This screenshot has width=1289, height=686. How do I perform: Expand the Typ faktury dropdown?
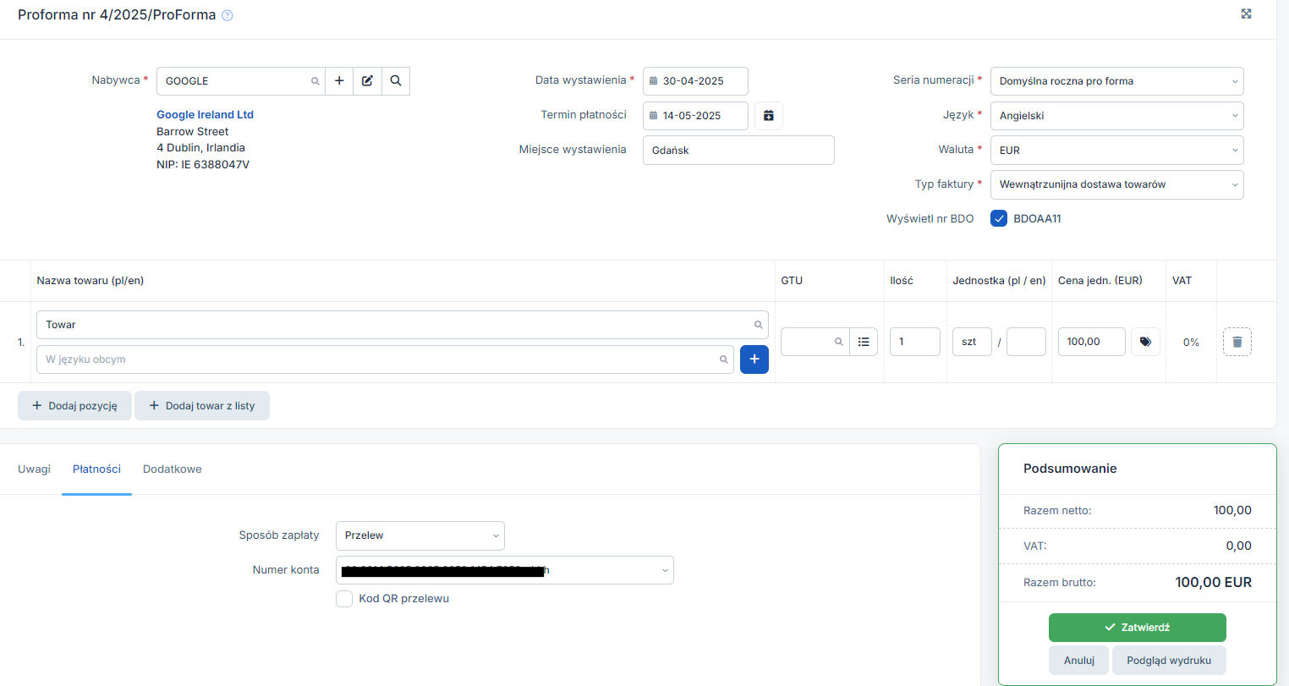[x=1116, y=184]
